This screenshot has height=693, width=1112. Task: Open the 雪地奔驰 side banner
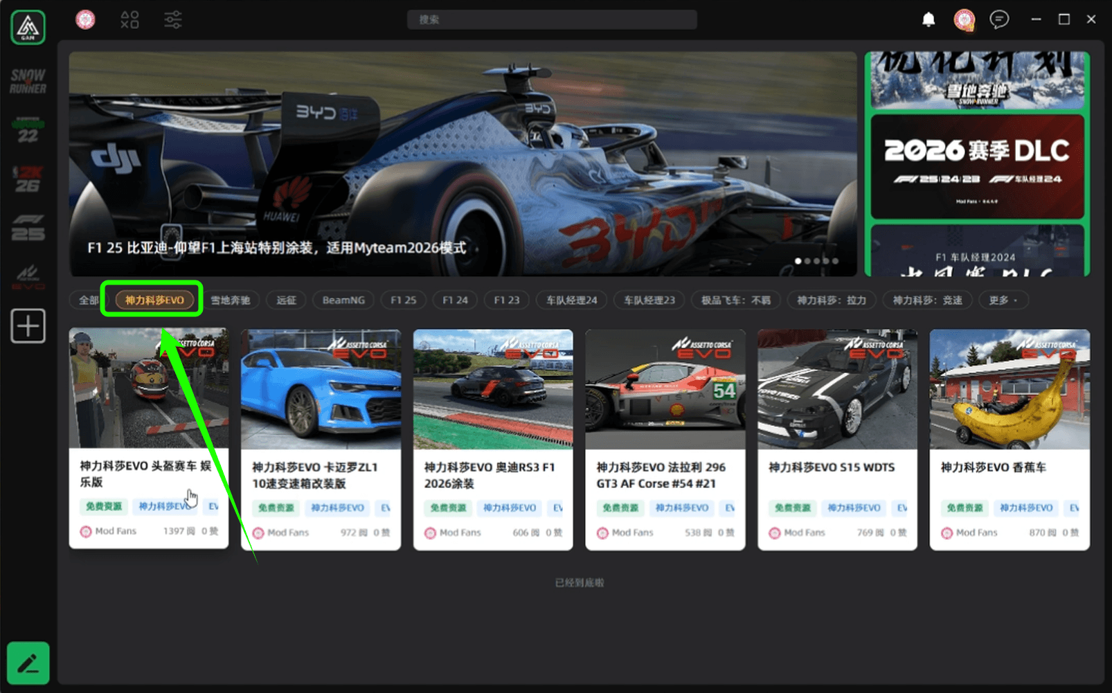pyautogui.click(x=977, y=80)
